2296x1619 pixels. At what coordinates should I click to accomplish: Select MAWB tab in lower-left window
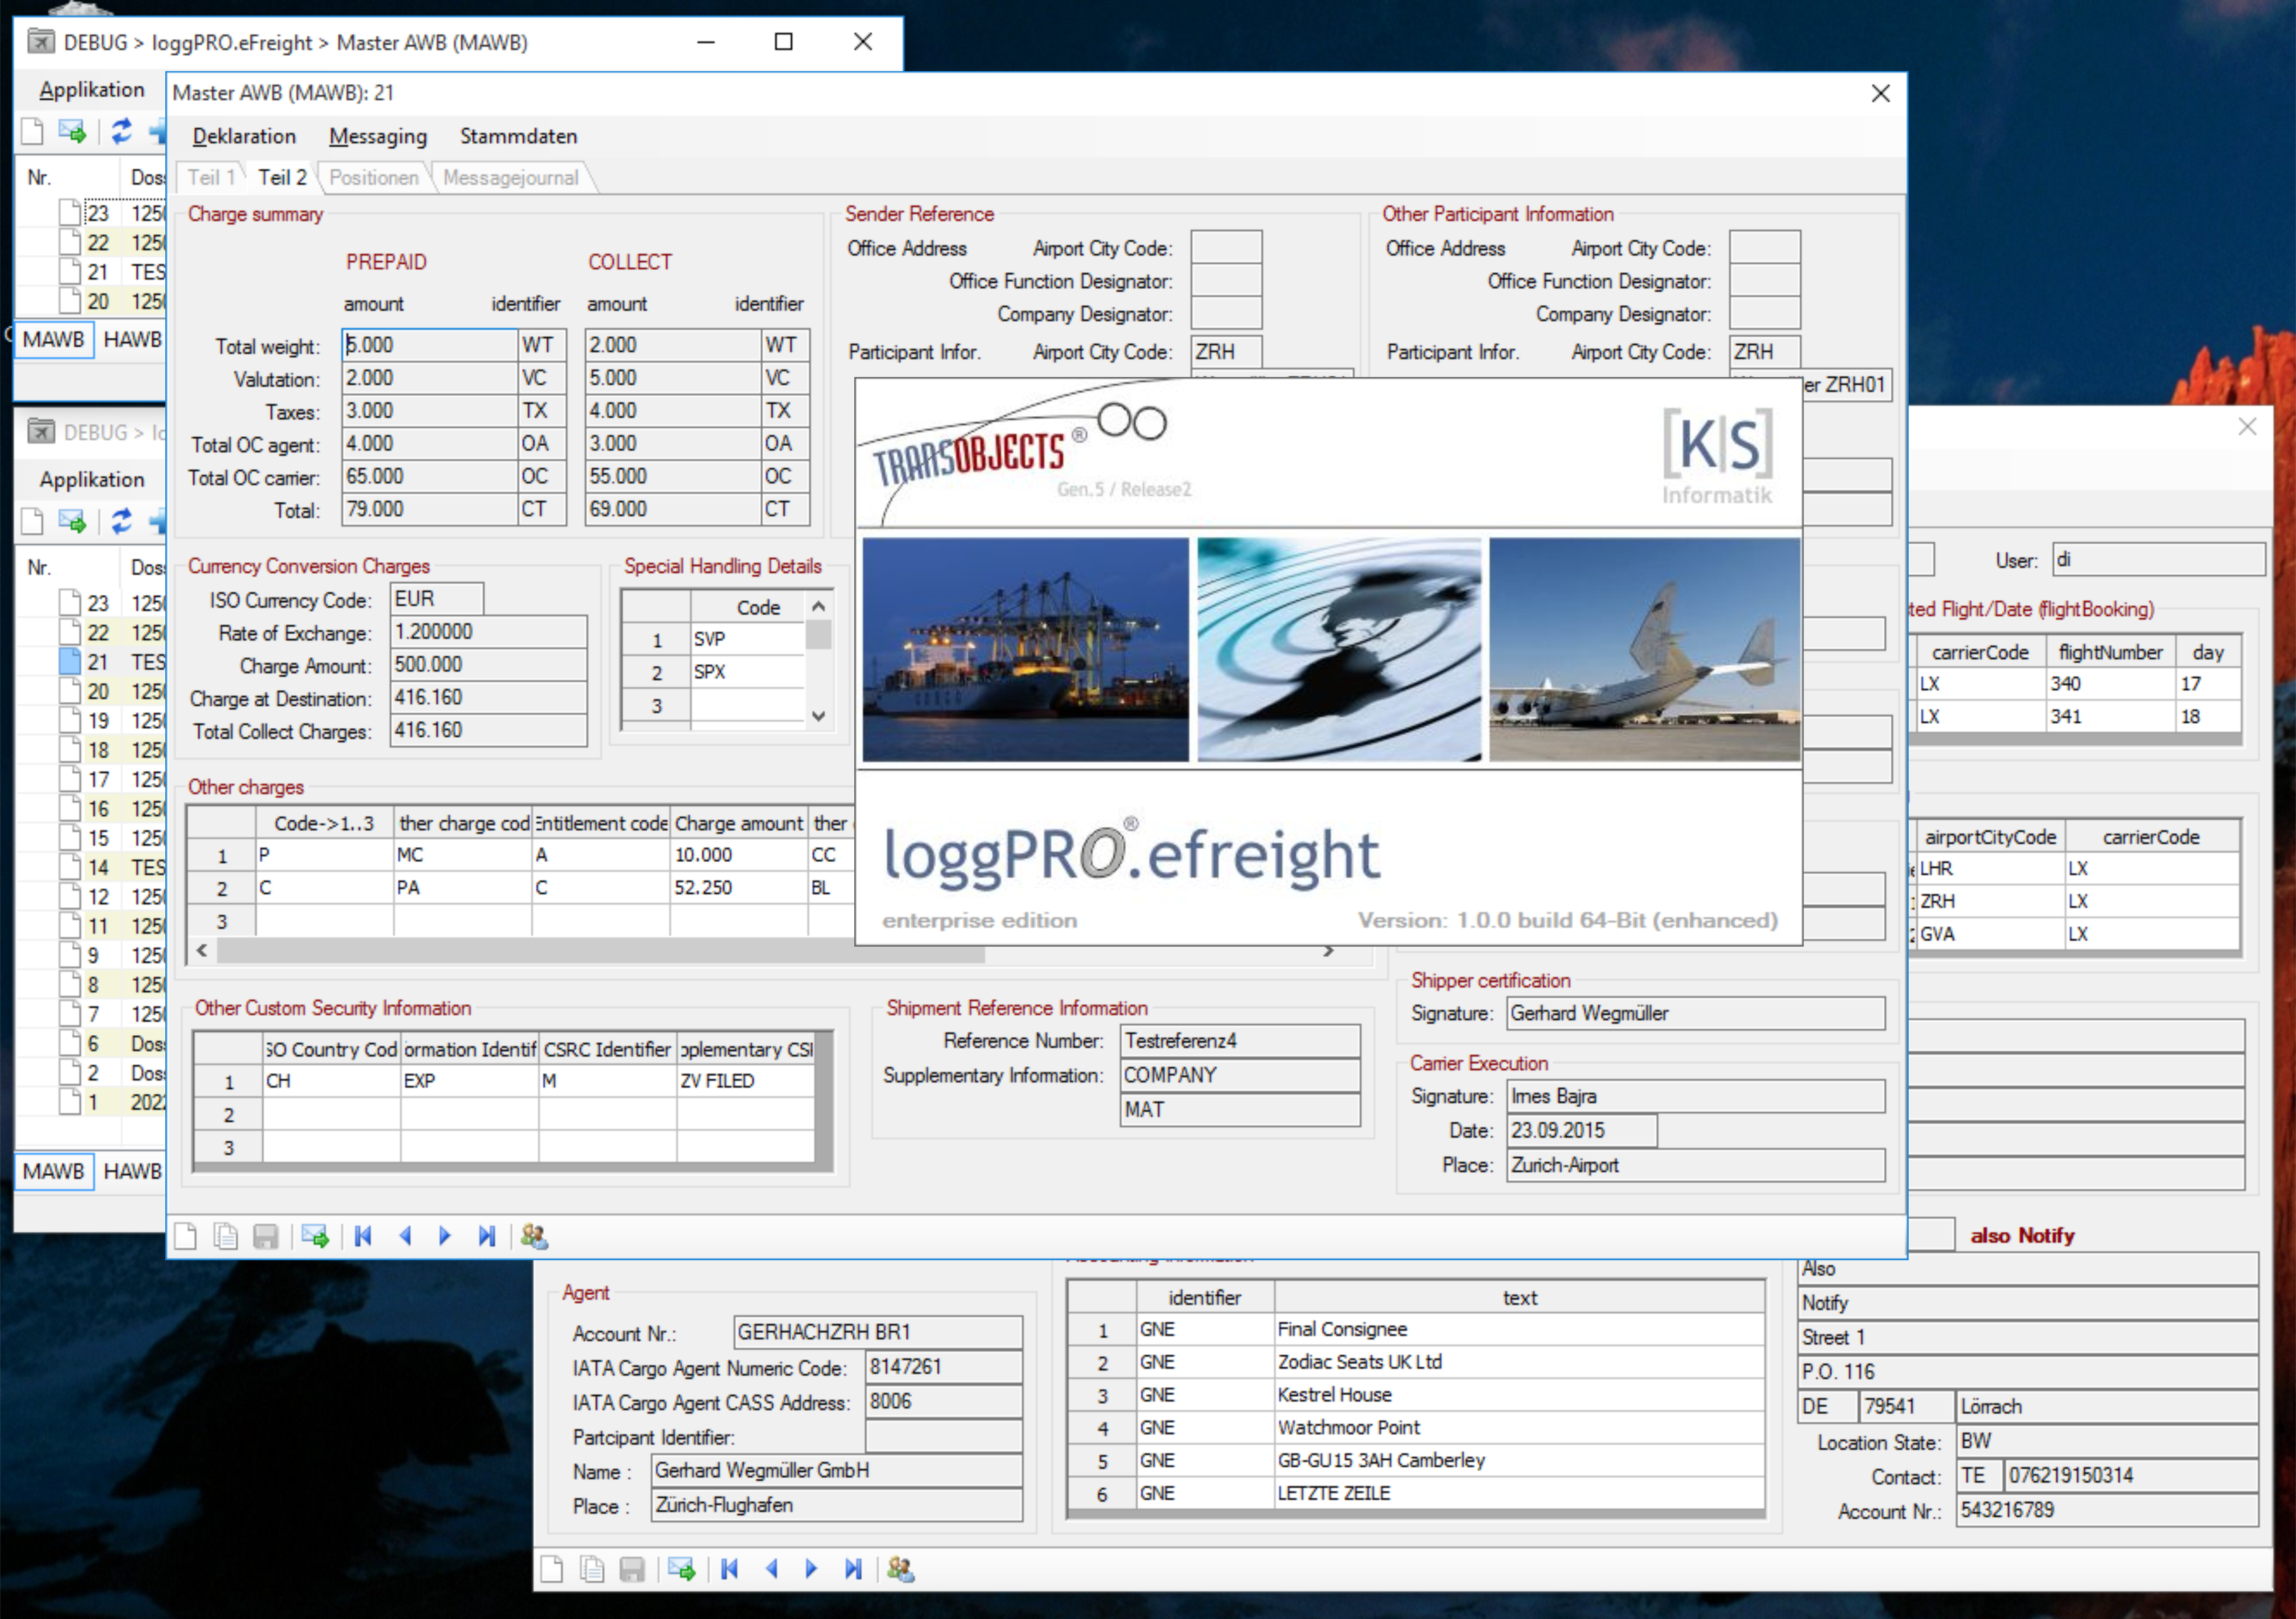[54, 1172]
